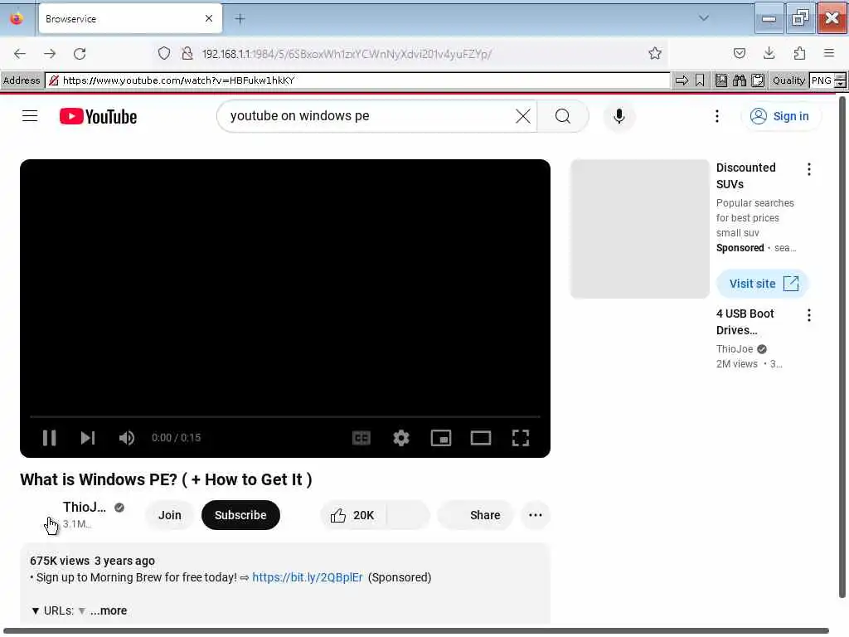
Task: Expand the description with ...more
Action: [109, 610]
